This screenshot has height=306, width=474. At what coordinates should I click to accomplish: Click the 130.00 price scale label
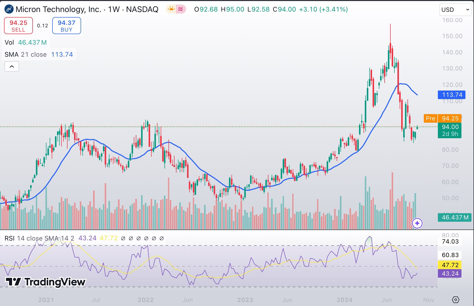coord(452,68)
